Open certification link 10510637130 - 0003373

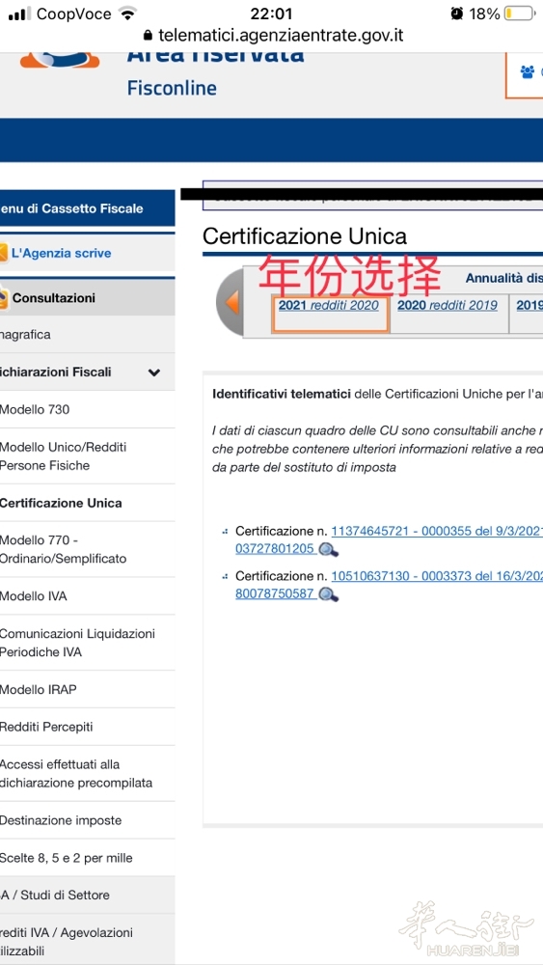coord(437,576)
